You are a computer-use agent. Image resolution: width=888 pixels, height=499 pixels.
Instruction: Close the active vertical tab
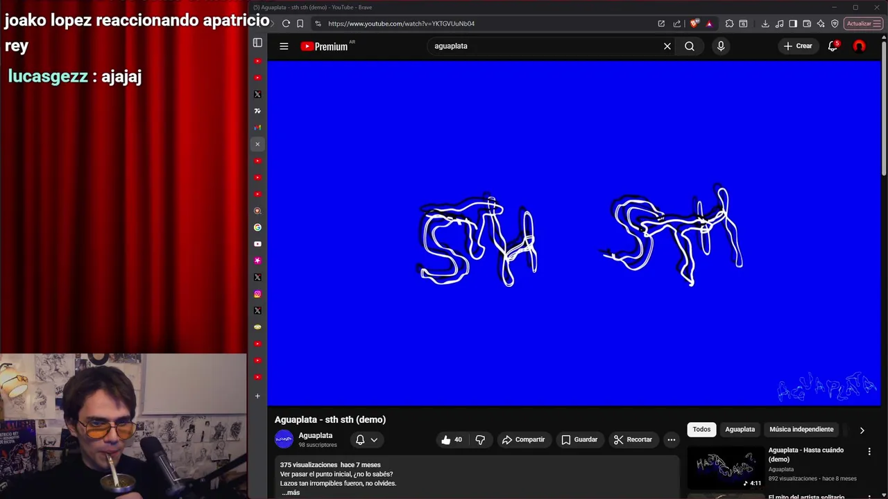(257, 144)
